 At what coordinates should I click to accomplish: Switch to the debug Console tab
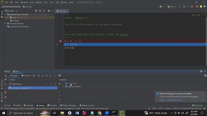(x=26, y=75)
